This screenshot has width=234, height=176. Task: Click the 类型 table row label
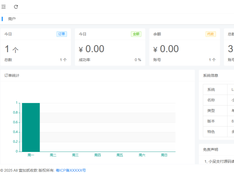[x=211, y=111]
